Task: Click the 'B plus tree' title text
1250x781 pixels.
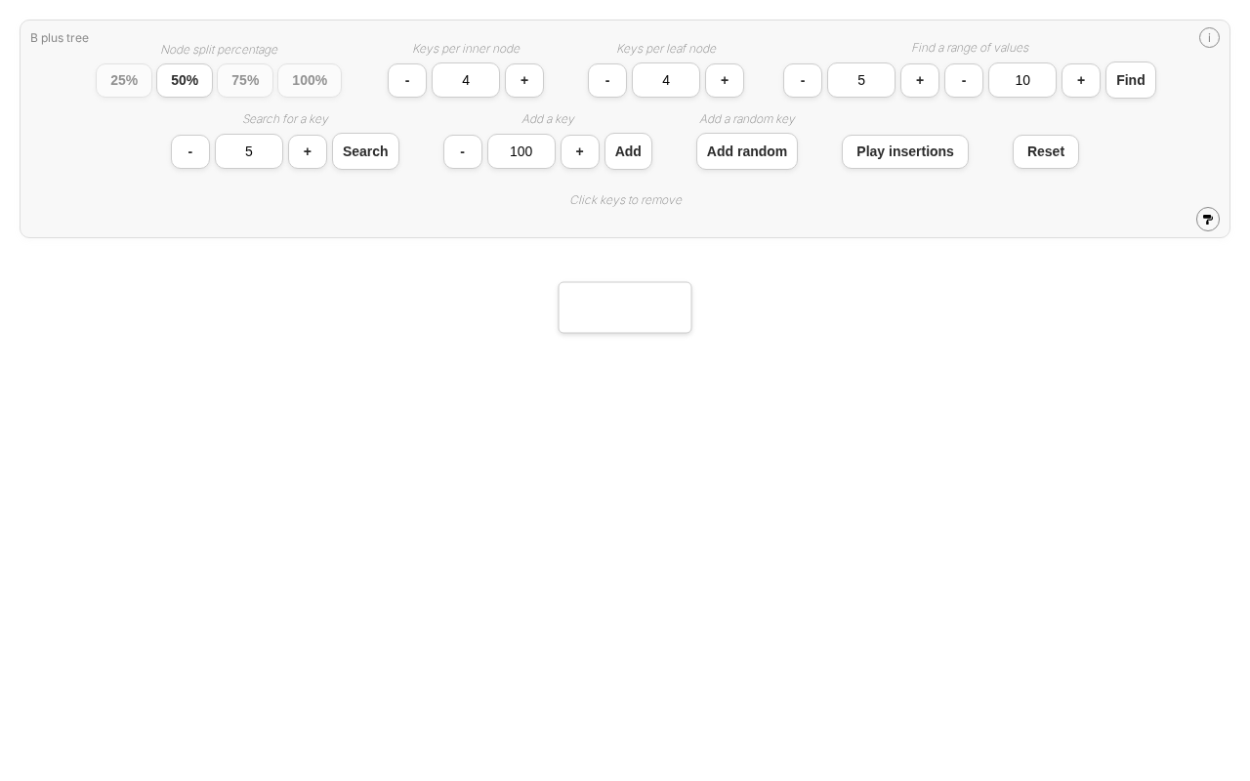Action: pos(60,38)
